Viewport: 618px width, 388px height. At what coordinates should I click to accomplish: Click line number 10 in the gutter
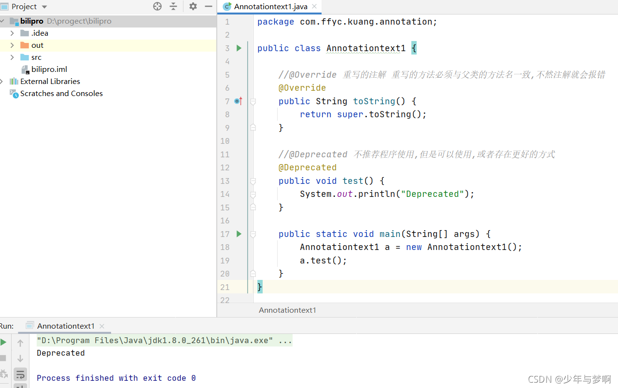225,141
